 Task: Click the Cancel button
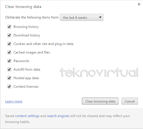(130, 101)
